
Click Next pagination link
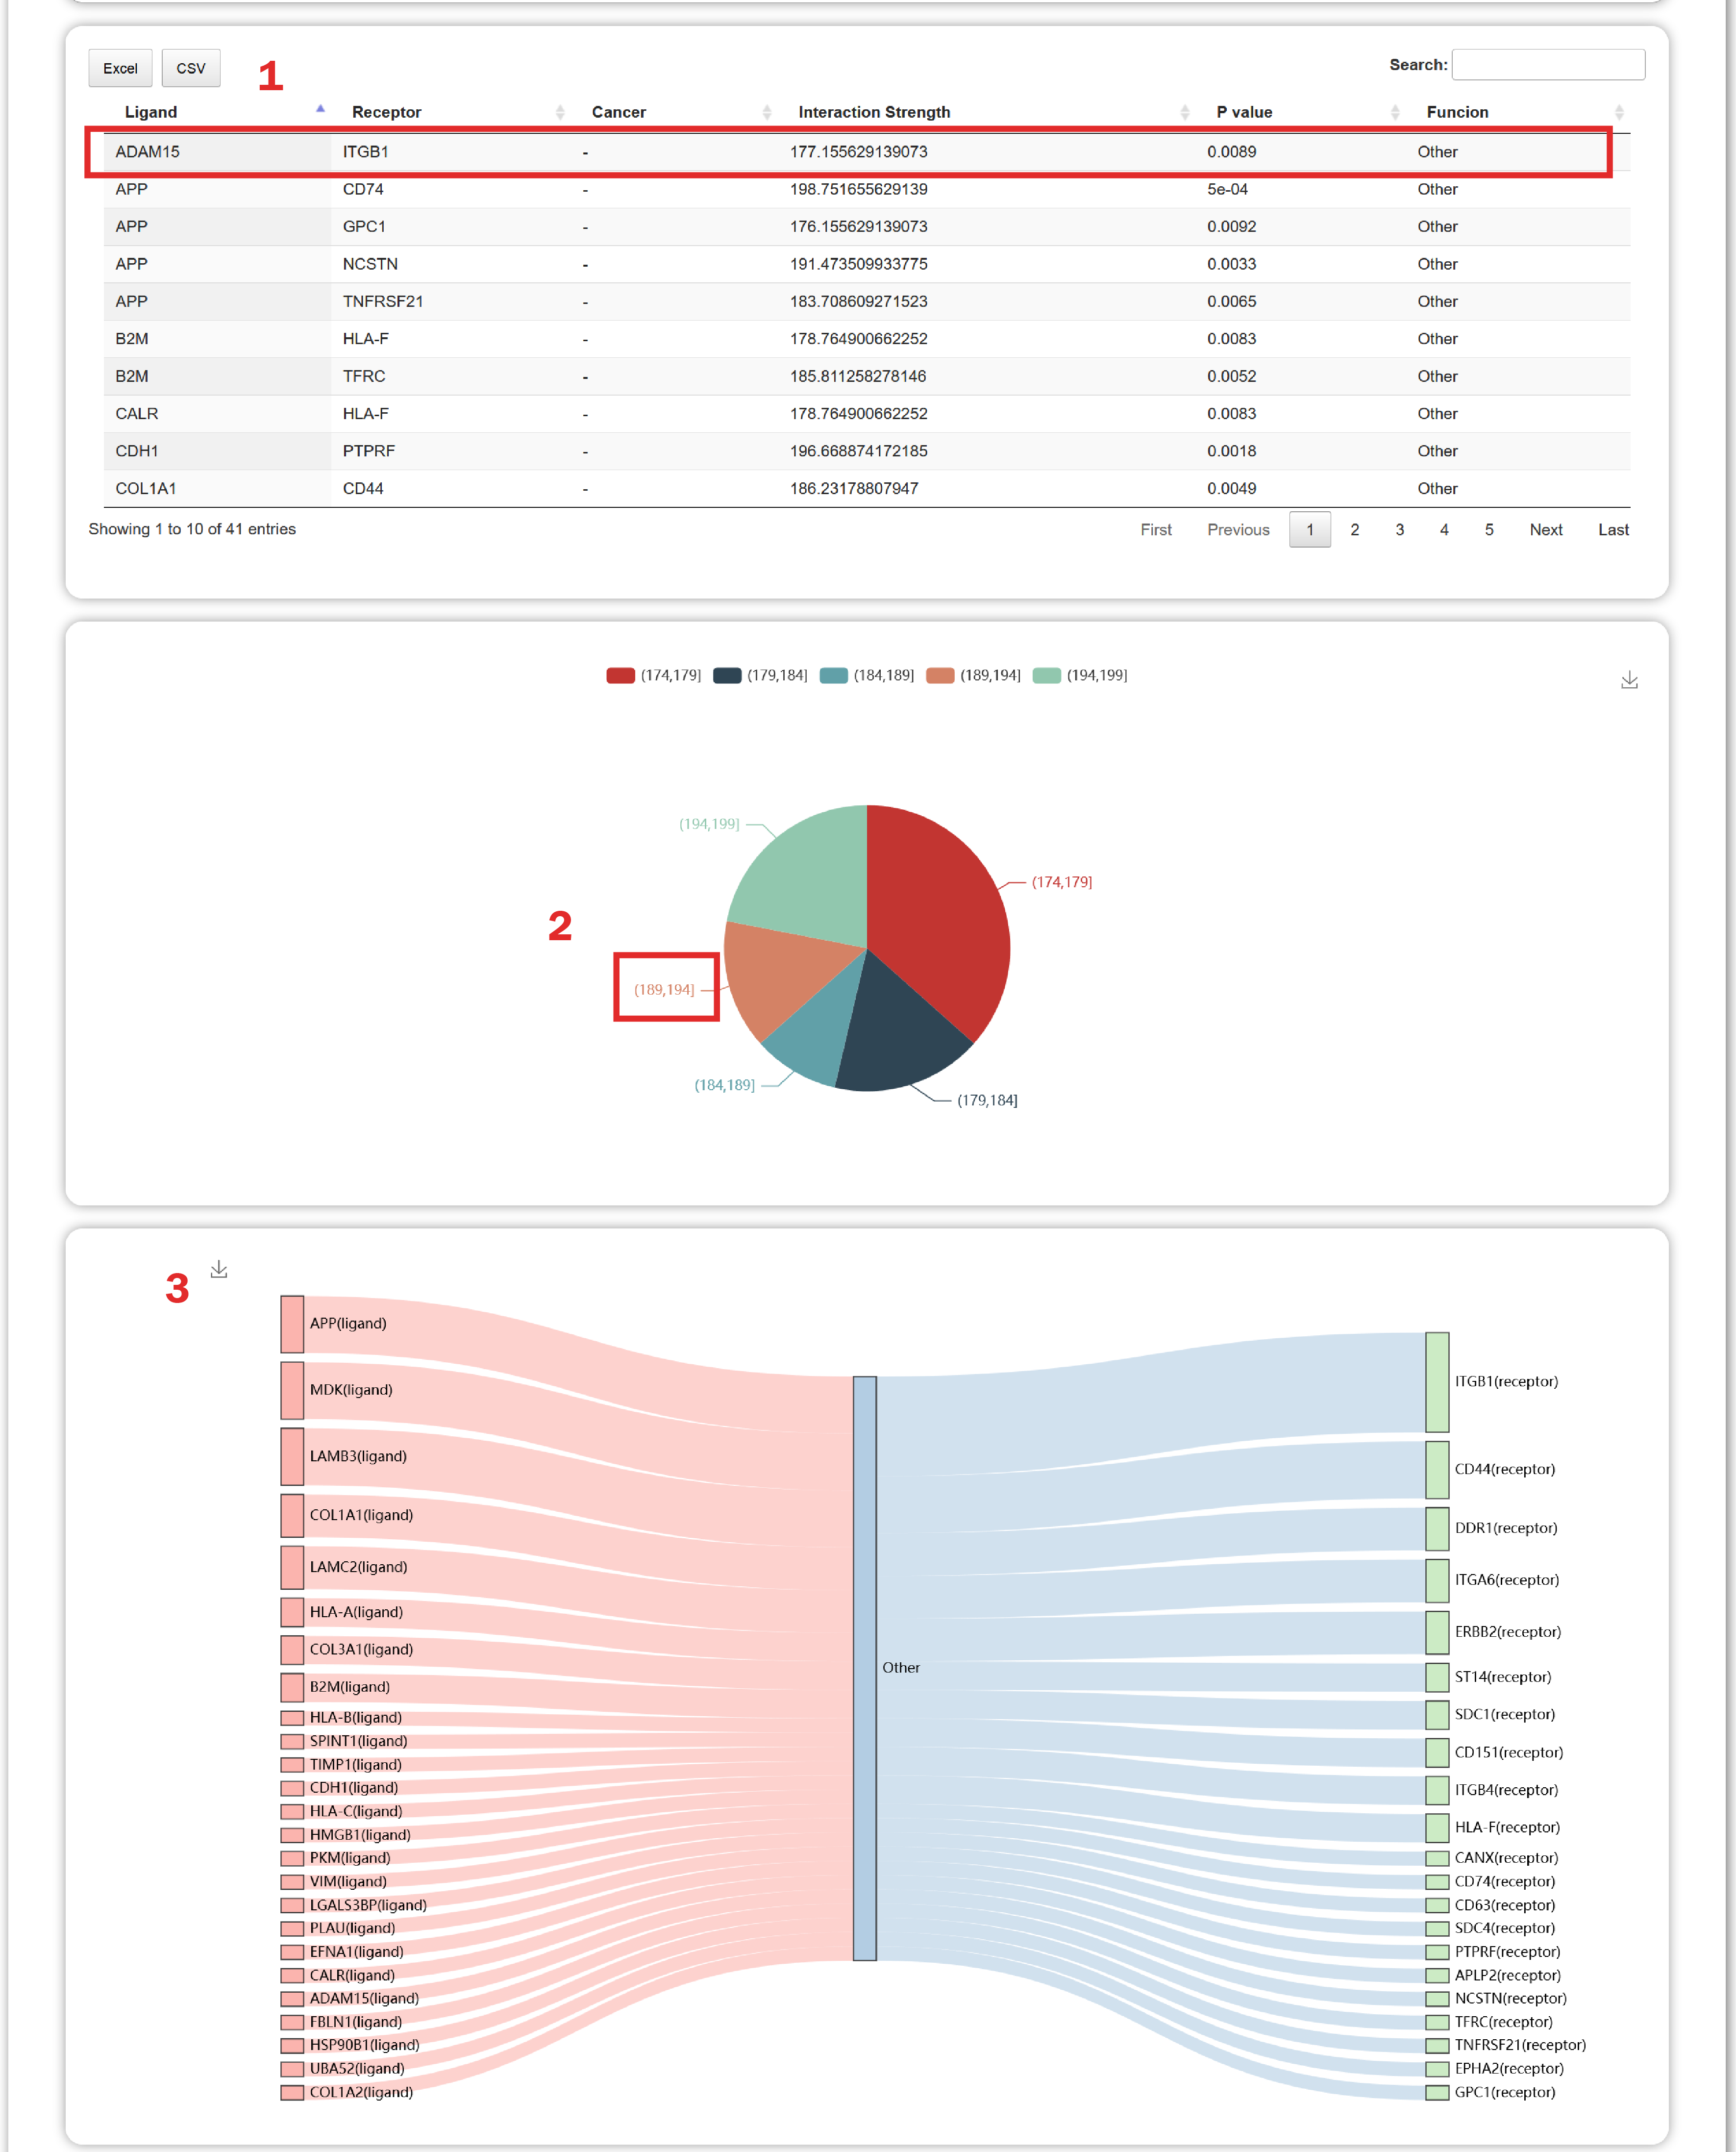pos(1545,530)
